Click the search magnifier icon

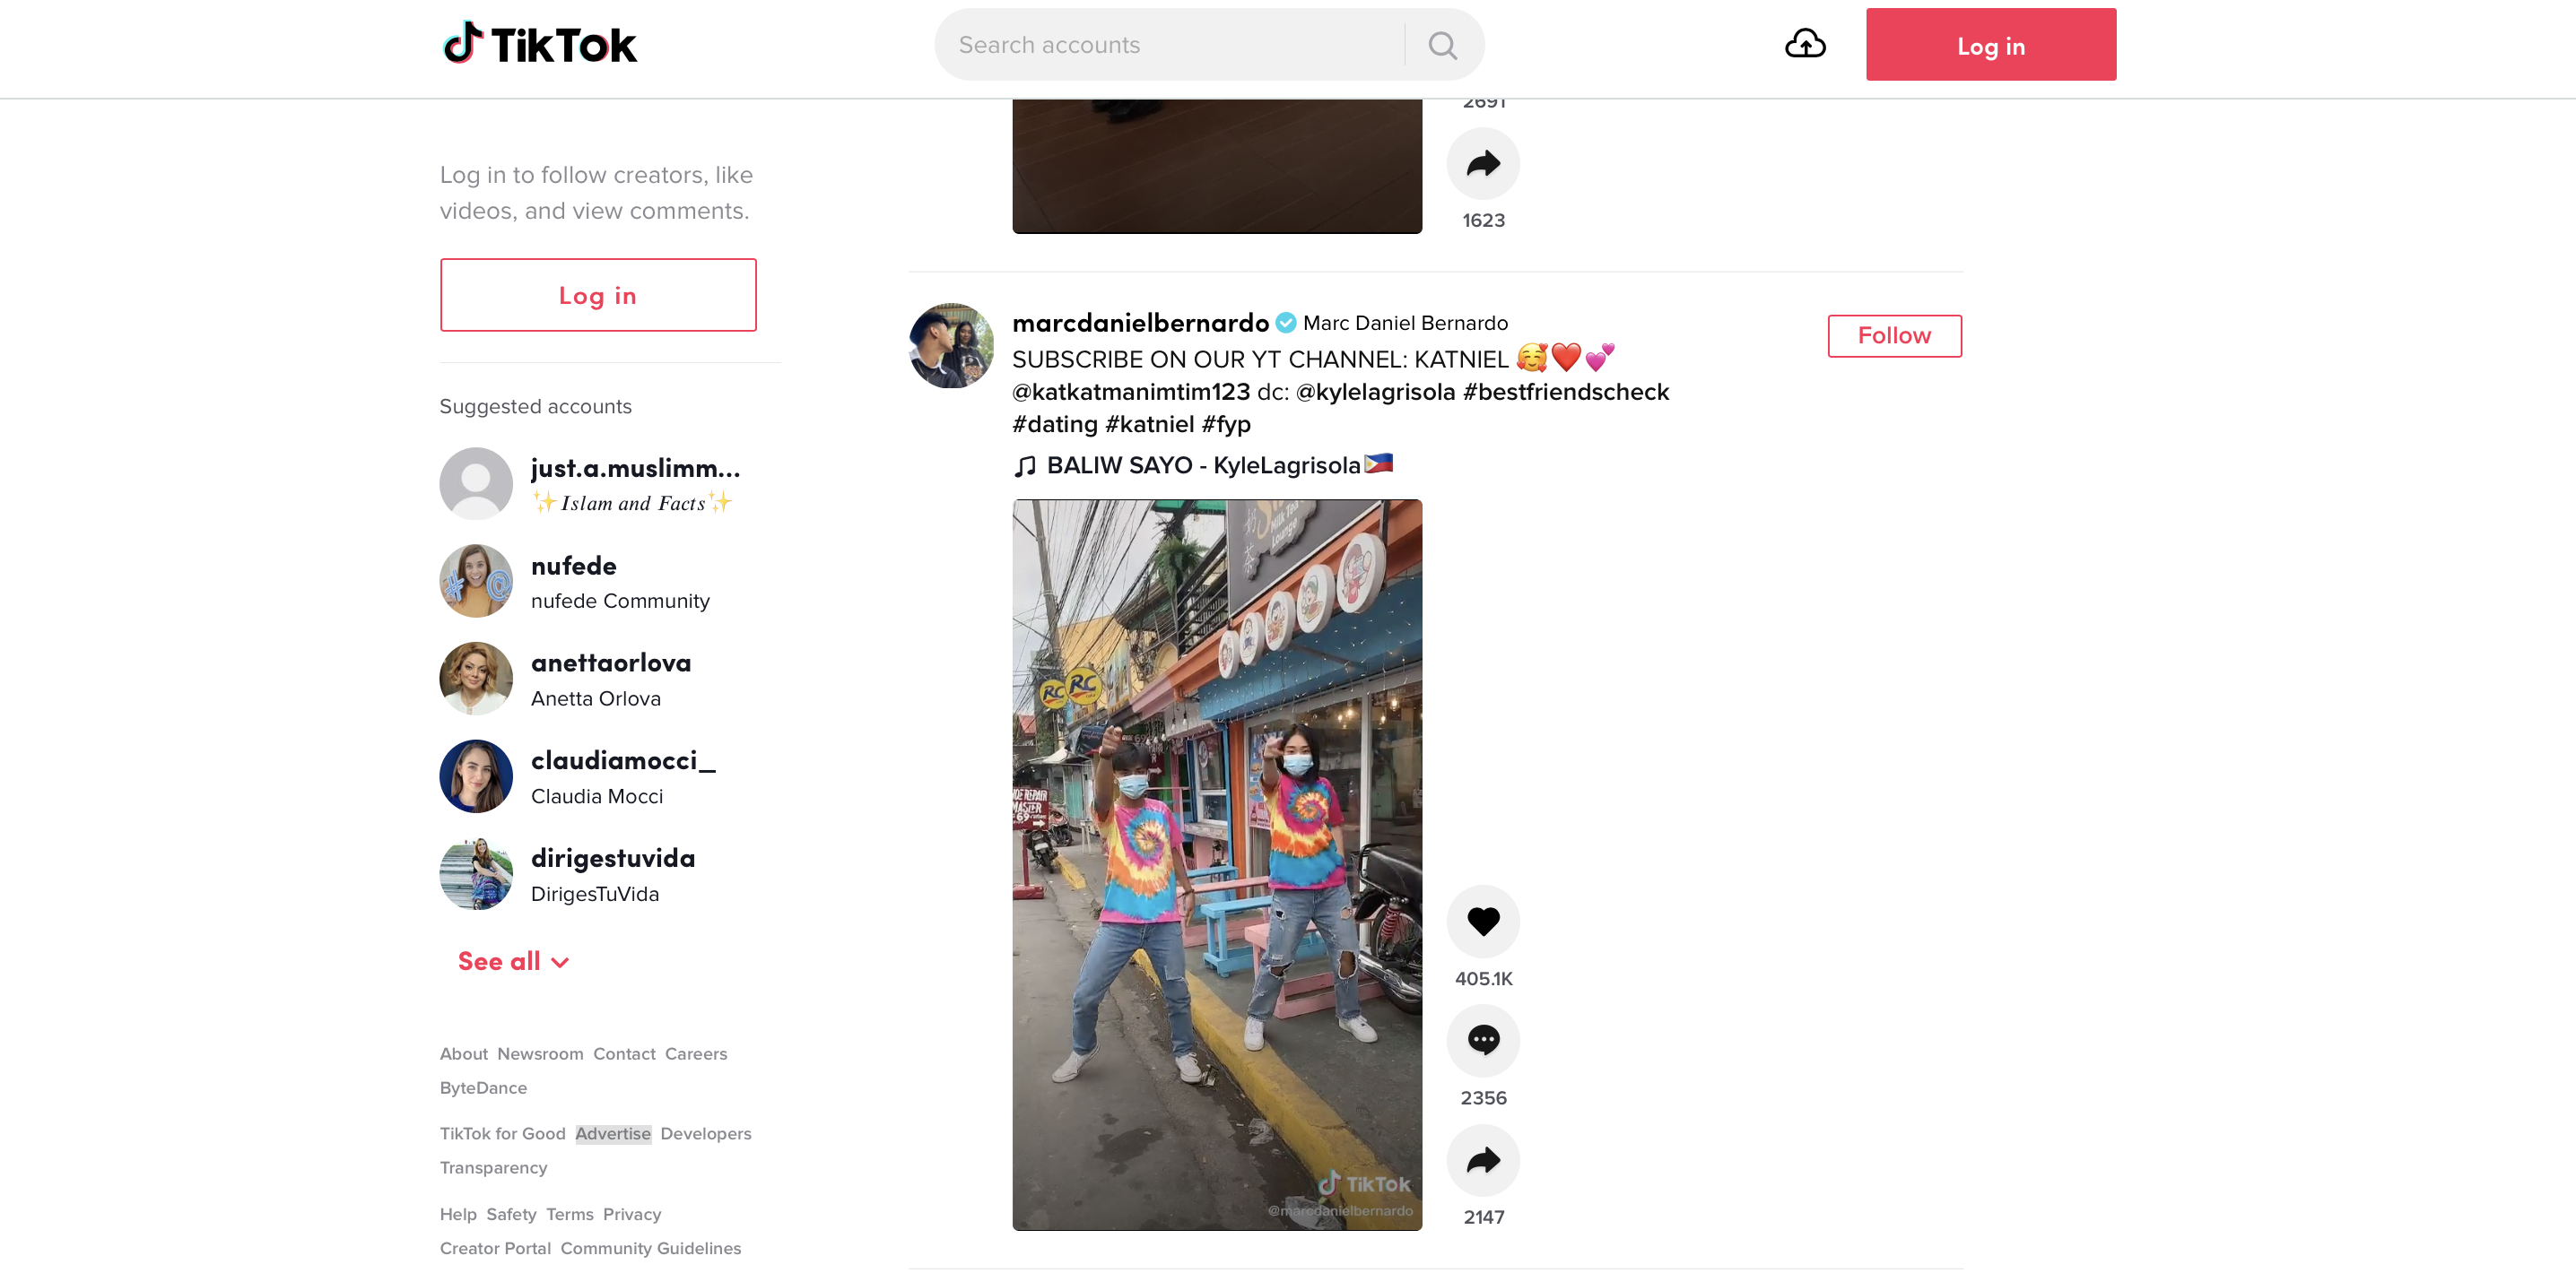click(1442, 45)
